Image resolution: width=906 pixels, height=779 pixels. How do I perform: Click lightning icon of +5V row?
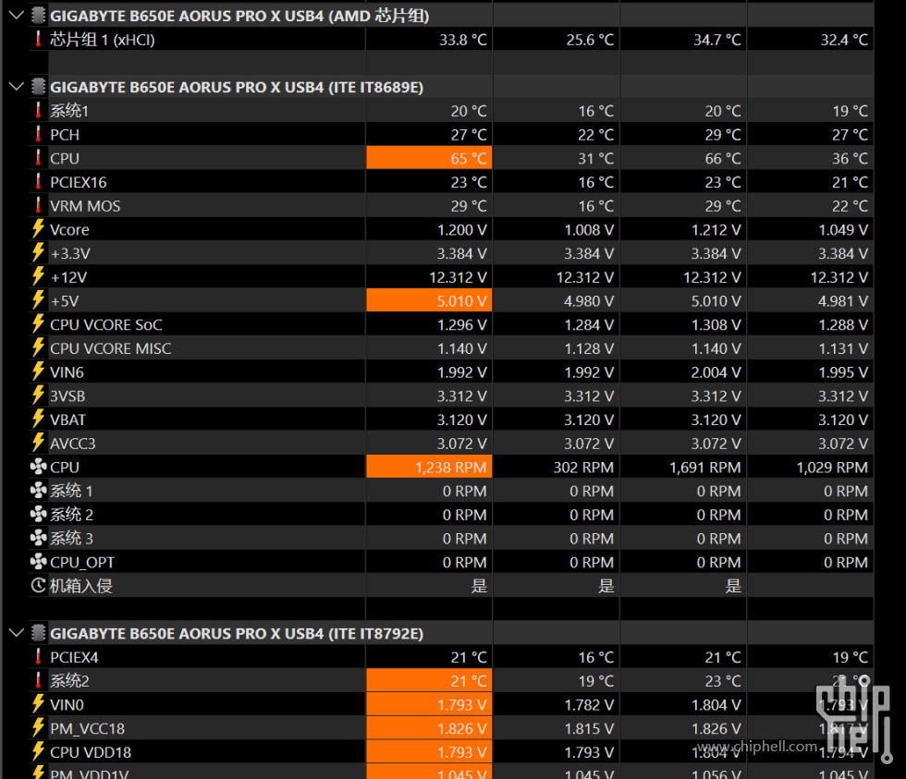(x=38, y=300)
